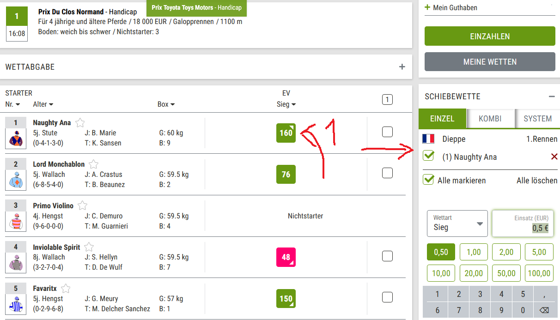The height and width of the screenshot is (320, 560).
Task: Click the backspace key on the numeric keypad
Action: coord(545,310)
